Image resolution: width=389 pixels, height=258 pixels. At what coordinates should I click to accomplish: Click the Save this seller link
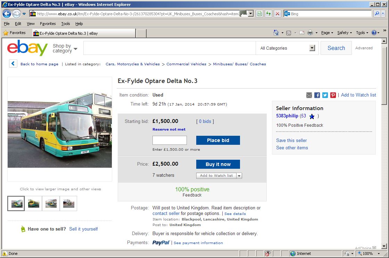[x=291, y=140]
